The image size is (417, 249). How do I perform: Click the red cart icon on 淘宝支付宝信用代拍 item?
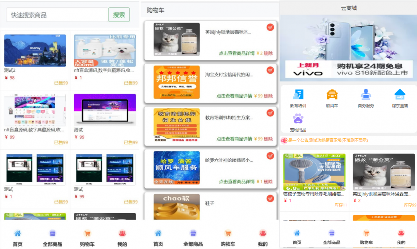270,70
